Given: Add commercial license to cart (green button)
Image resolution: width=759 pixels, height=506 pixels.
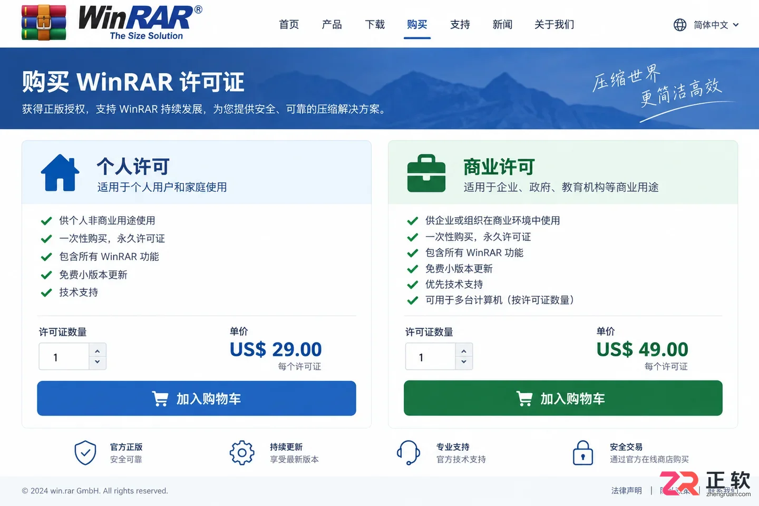Looking at the screenshot, I should point(563,398).
